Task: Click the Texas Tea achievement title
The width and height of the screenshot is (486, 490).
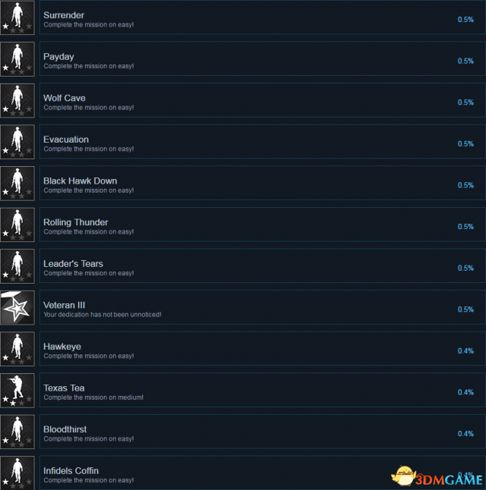Action: tap(64, 388)
